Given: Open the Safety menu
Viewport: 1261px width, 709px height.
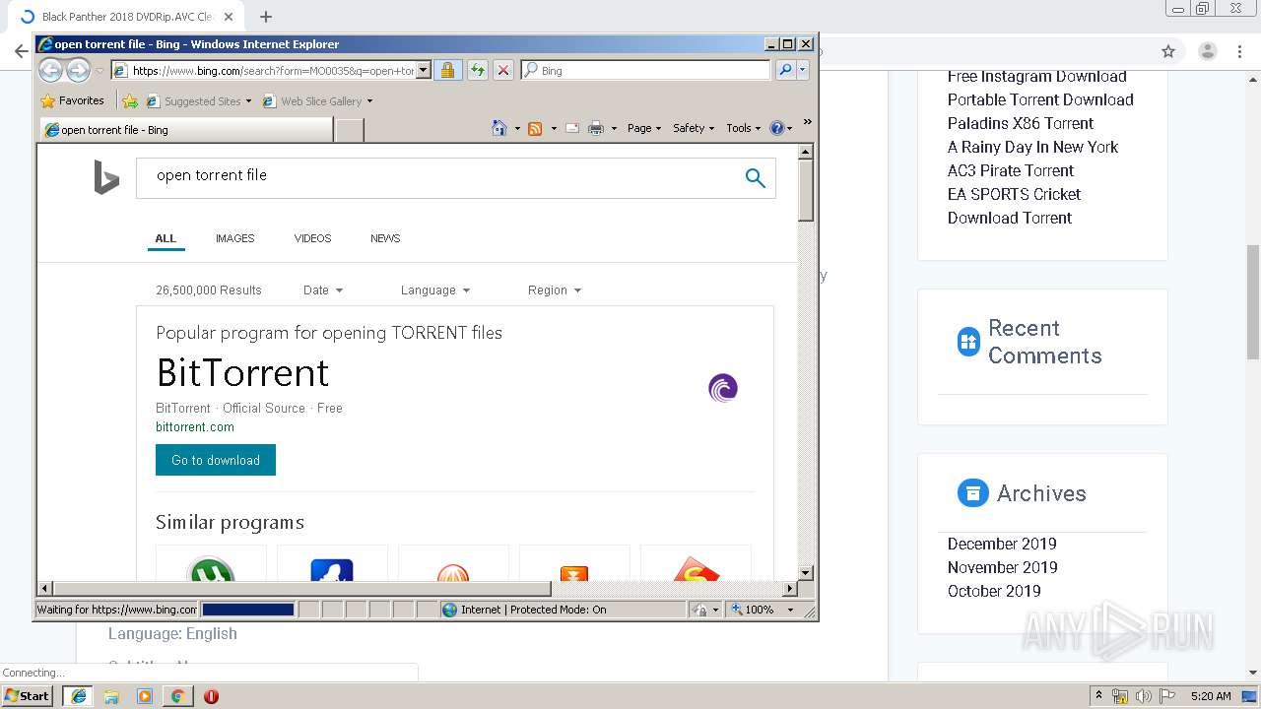Looking at the screenshot, I should point(694,128).
